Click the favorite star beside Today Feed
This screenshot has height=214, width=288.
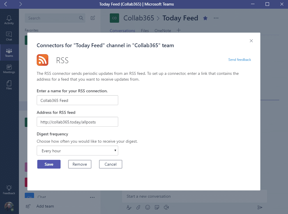pos(205,18)
